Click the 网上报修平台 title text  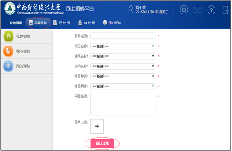pos(80,9)
